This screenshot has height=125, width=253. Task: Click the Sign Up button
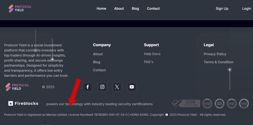(222, 9)
